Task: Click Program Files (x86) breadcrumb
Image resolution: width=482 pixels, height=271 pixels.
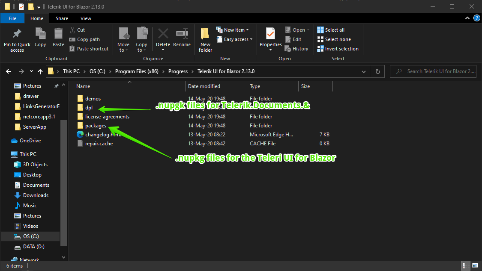Action: (x=137, y=71)
